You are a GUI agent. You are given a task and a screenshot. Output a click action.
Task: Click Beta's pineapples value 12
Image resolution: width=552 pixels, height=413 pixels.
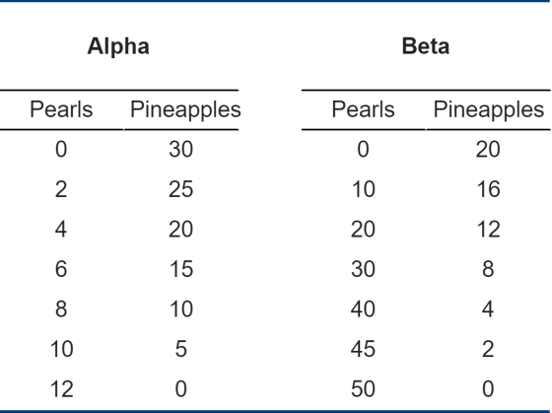click(488, 230)
